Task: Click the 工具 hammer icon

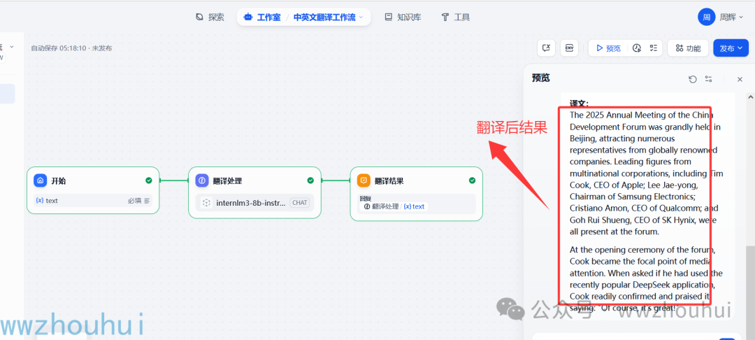Action: [445, 17]
